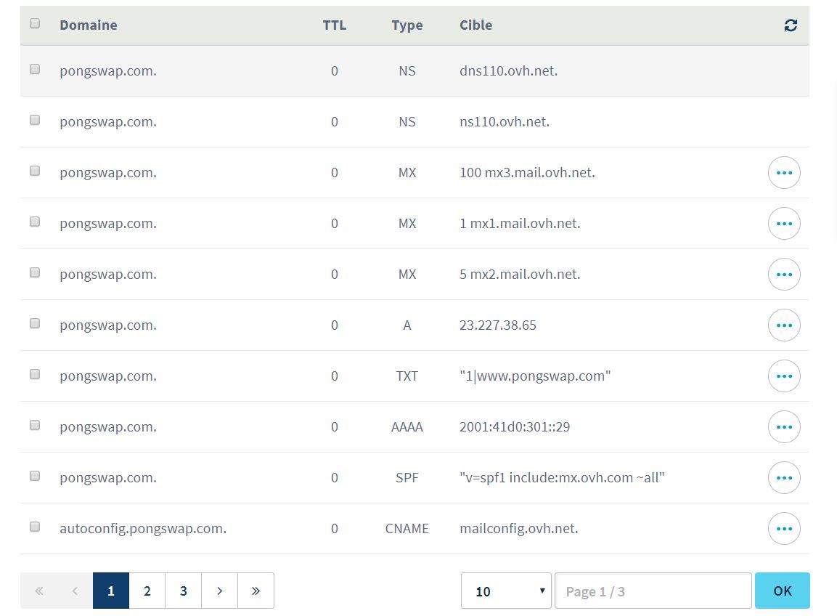Click the refresh icon in table header

791,25
